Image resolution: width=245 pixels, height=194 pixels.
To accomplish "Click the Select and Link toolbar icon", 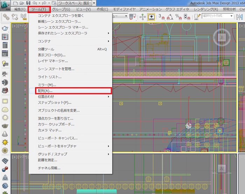I will [x=7, y=16].
